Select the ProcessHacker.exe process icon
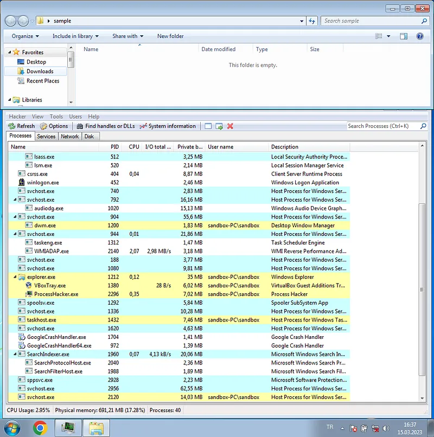This screenshot has height=437, width=434. coord(28,294)
